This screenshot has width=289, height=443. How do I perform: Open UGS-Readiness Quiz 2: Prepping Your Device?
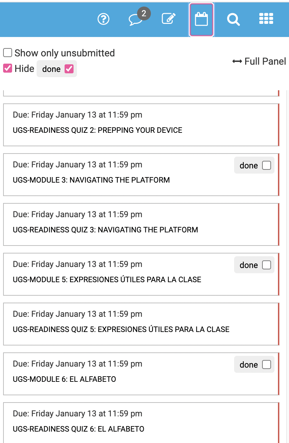click(x=97, y=130)
